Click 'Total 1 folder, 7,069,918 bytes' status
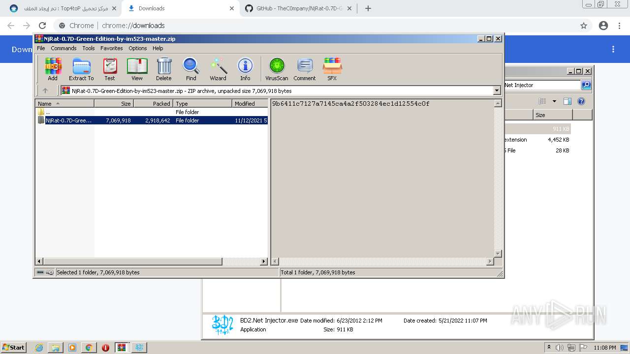 point(317,272)
